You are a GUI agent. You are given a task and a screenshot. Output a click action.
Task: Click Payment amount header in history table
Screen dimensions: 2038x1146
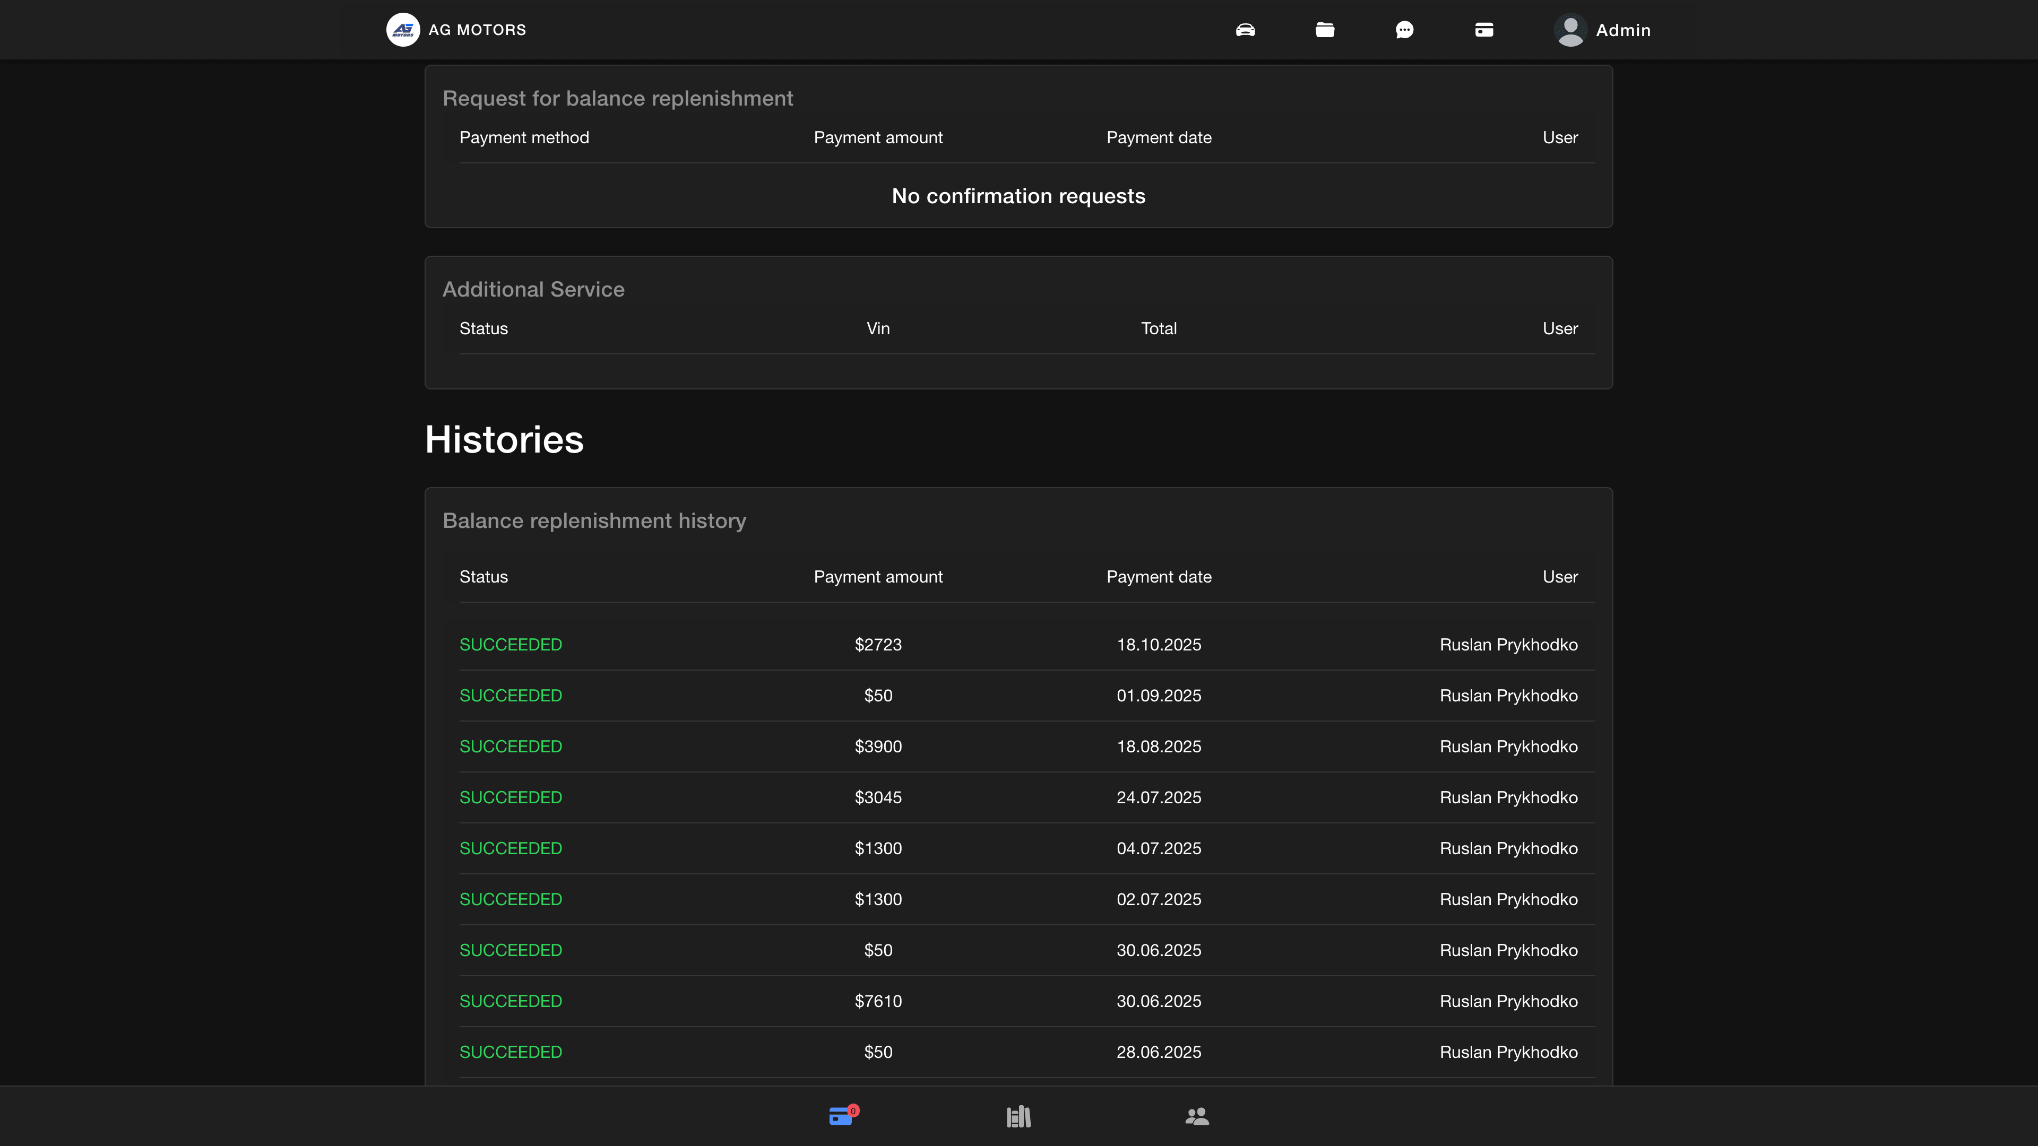878,577
